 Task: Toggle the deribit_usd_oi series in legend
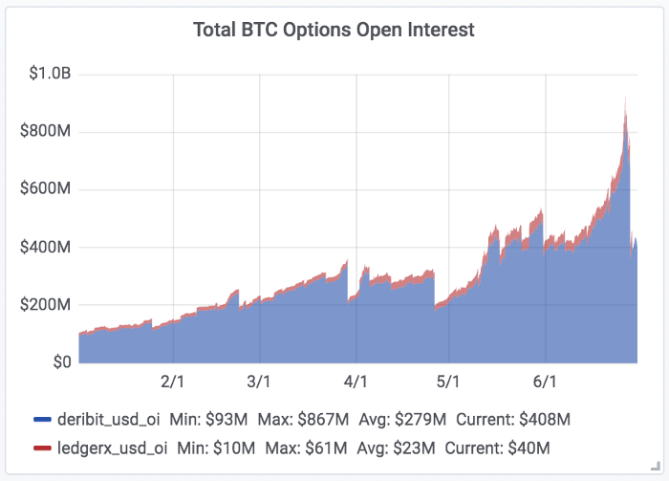click(108, 419)
